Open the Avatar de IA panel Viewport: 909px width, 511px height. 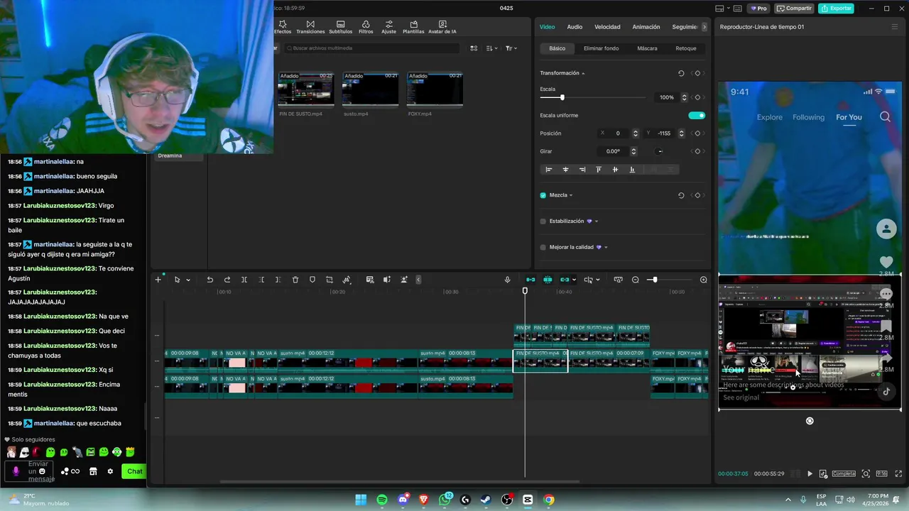(442, 27)
